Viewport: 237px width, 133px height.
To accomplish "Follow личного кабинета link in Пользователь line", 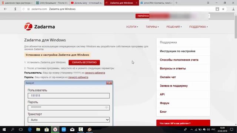I will (x=95, y=73).
